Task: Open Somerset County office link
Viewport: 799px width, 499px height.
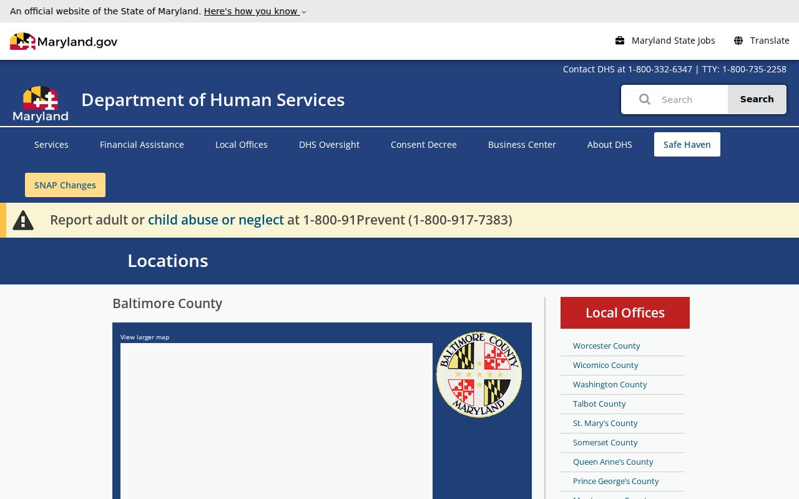Action: click(x=605, y=442)
